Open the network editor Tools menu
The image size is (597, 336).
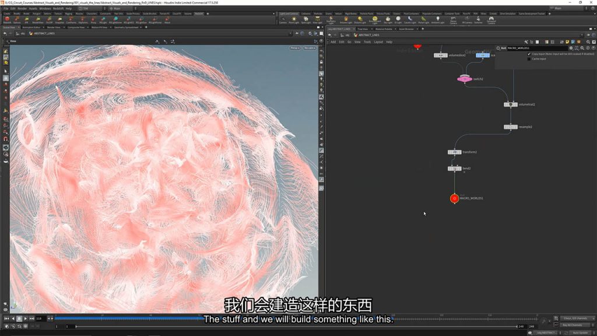tap(367, 42)
